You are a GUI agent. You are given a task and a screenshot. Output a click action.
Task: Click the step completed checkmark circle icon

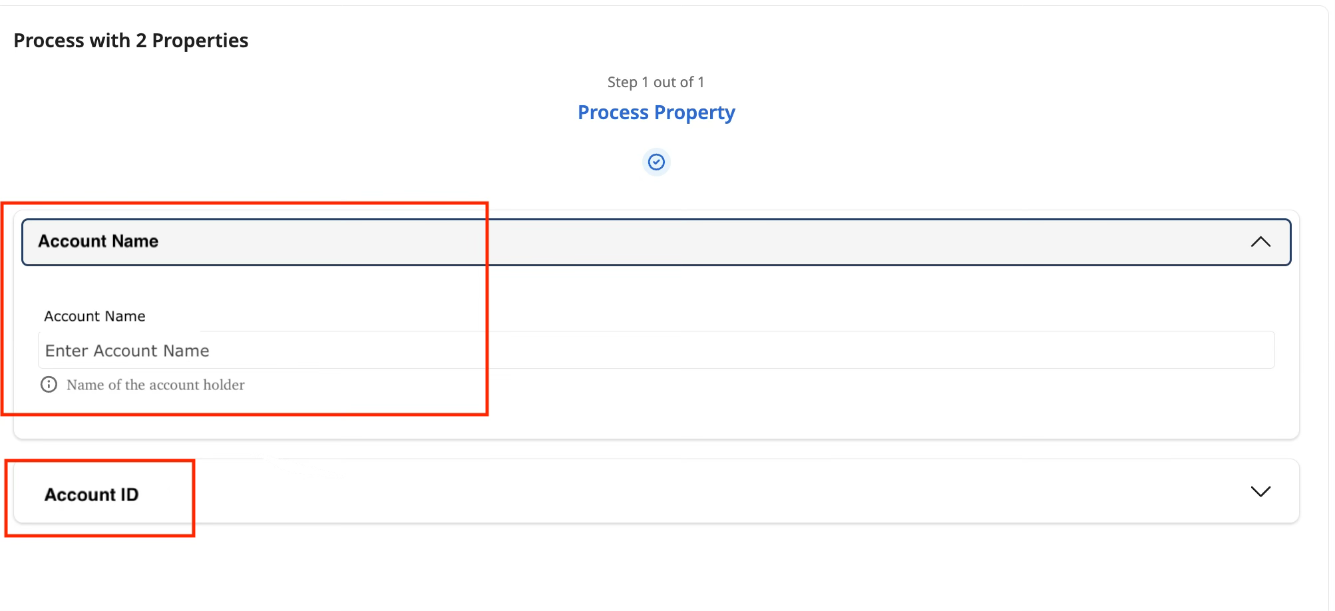pos(656,162)
